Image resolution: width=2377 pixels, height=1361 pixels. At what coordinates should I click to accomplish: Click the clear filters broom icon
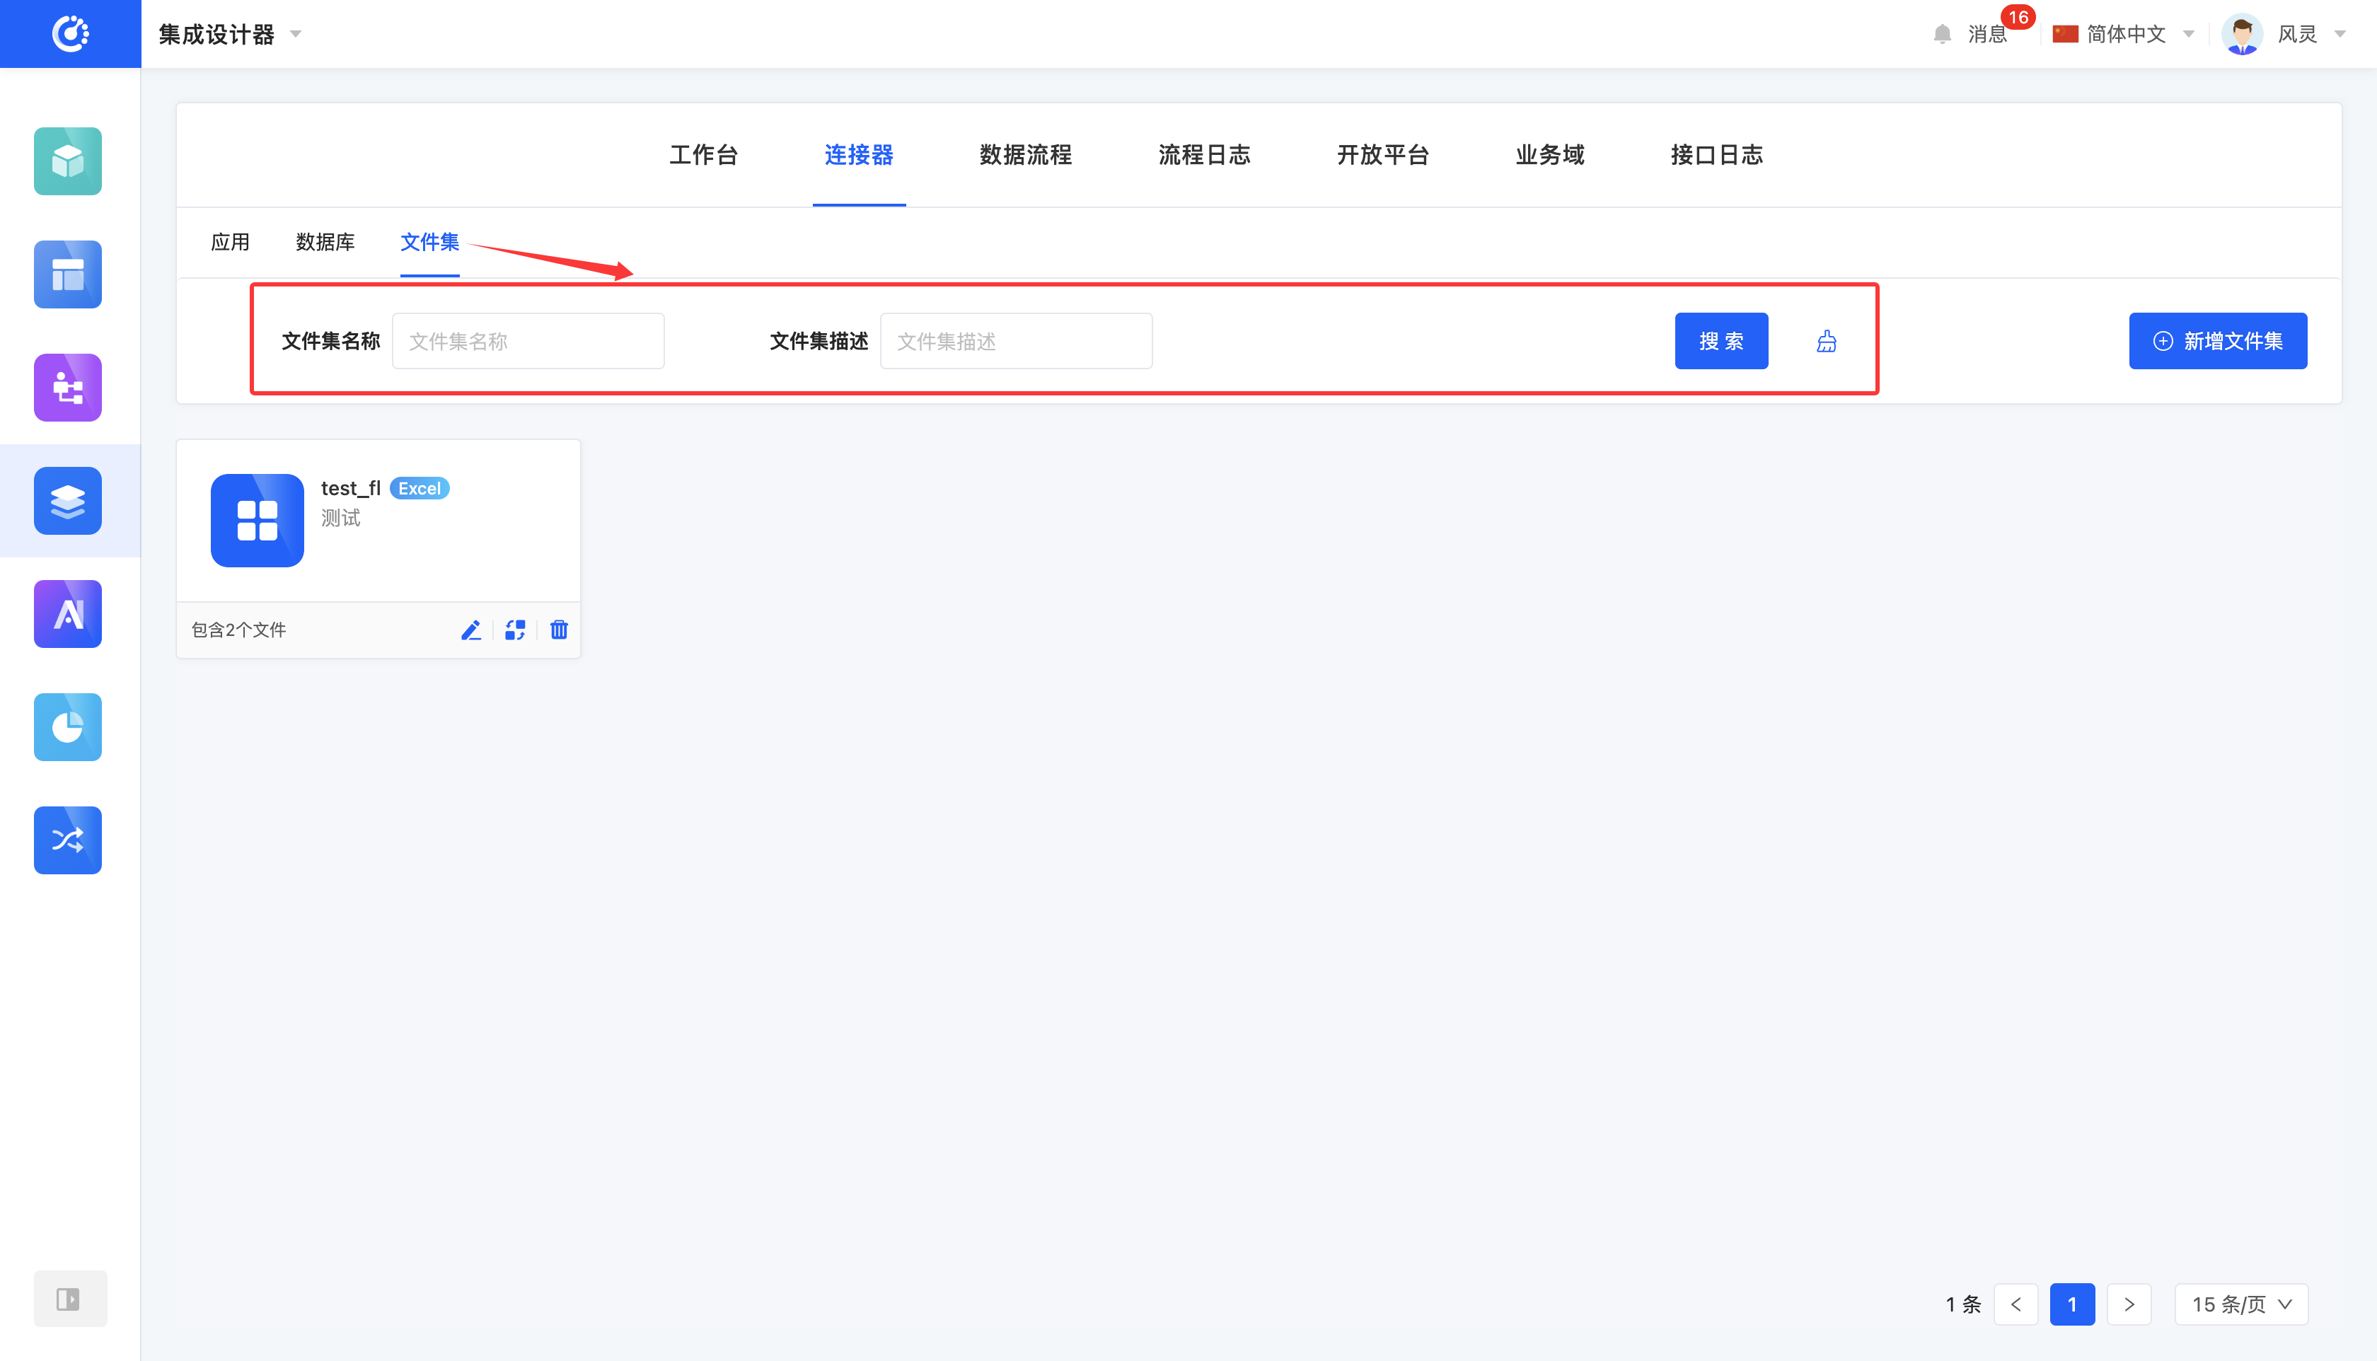click(x=1827, y=341)
